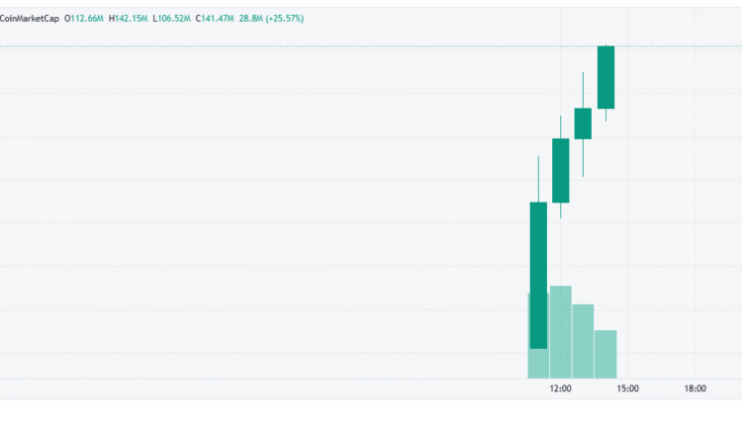
Task: Select the tallest first candlestick body
Action: click(538, 275)
